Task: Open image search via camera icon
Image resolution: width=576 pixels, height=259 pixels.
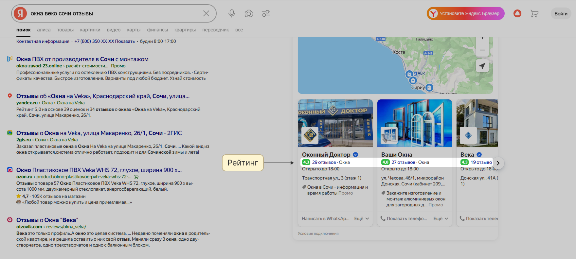Action: point(249,13)
